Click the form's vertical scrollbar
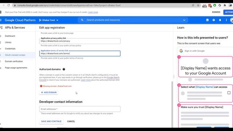 point(172,104)
